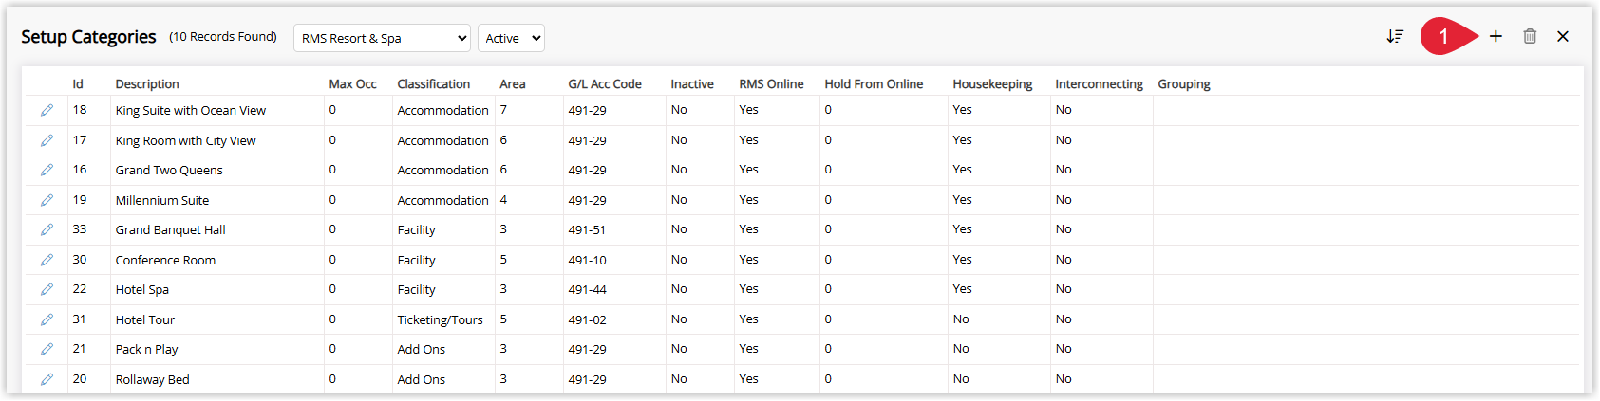The height and width of the screenshot is (401, 1600).
Task: Select Grand Banquet Hall description
Action: pyautogui.click(x=171, y=229)
